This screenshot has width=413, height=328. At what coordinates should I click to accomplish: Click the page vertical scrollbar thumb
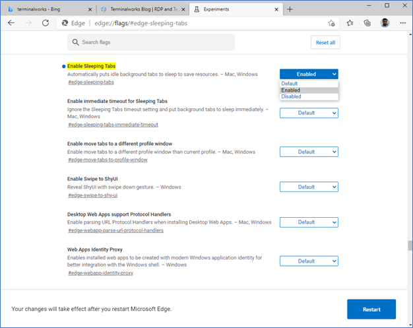(410, 246)
